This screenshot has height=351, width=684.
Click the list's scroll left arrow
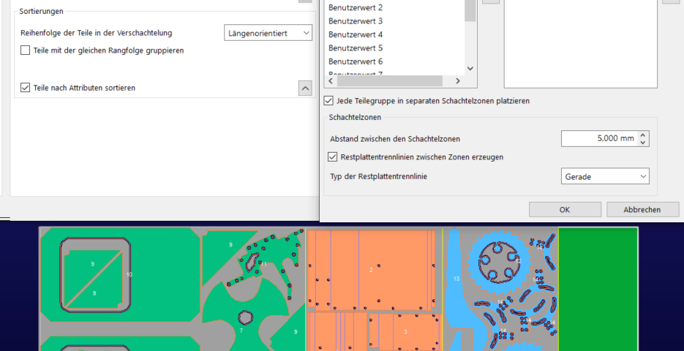point(331,81)
